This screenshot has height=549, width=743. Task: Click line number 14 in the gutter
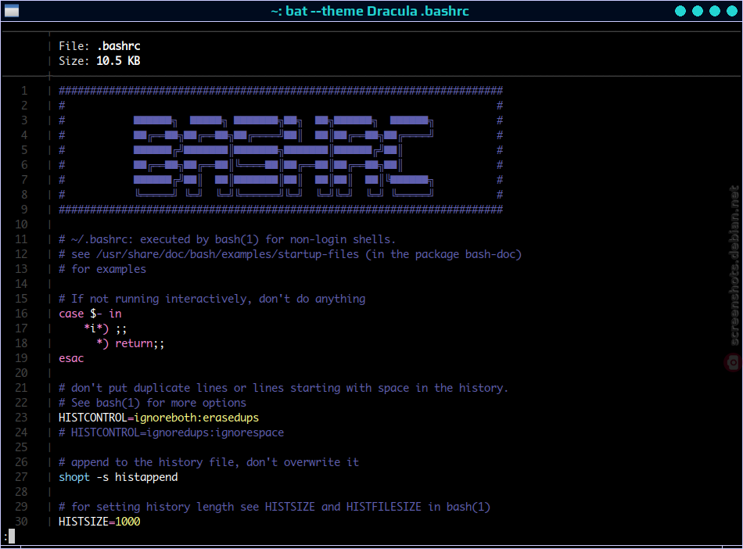[x=21, y=284]
